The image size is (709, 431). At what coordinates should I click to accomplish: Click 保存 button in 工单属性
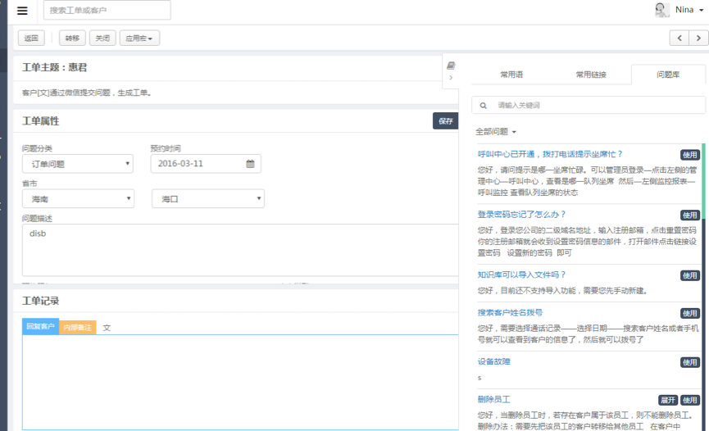[x=445, y=120]
